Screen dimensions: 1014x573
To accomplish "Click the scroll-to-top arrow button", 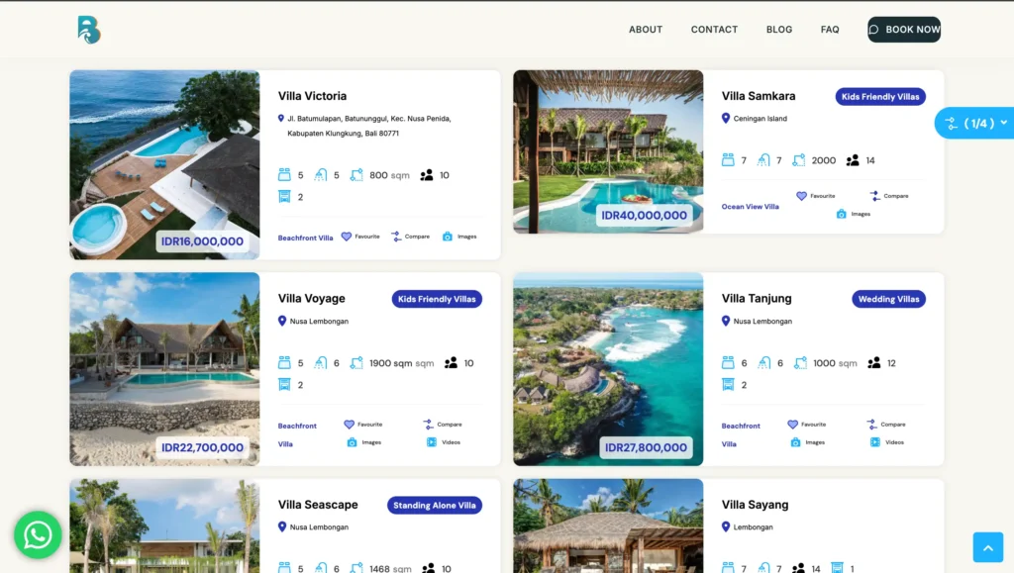I will pyautogui.click(x=988, y=547).
